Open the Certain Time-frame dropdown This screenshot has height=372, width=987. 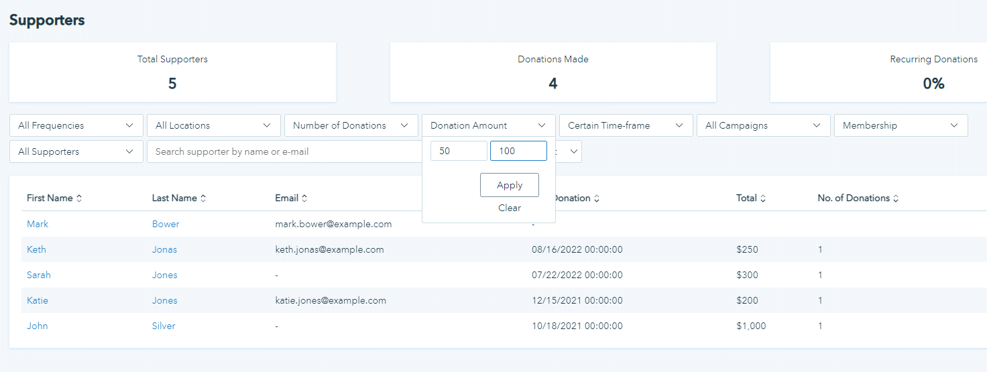click(x=626, y=125)
